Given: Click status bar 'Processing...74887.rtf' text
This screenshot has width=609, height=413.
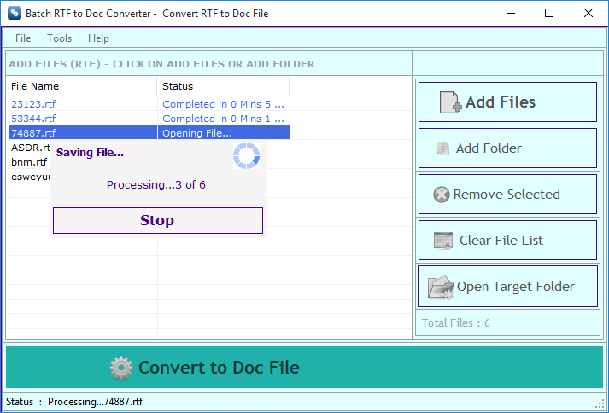Looking at the screenshot, I should tap(95, 401).
